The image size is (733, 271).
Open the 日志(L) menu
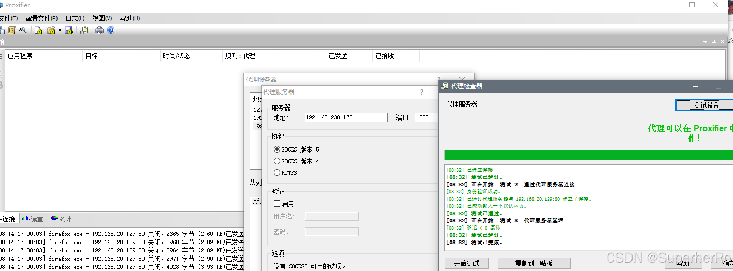pos(75,18)
